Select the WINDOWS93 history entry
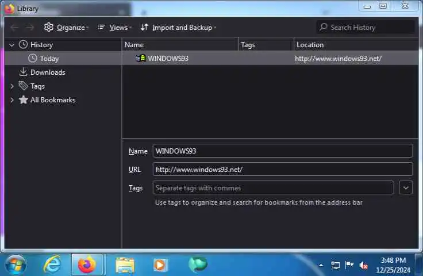Viewport: 423px width, 276px height. click(x=270, y=59)
